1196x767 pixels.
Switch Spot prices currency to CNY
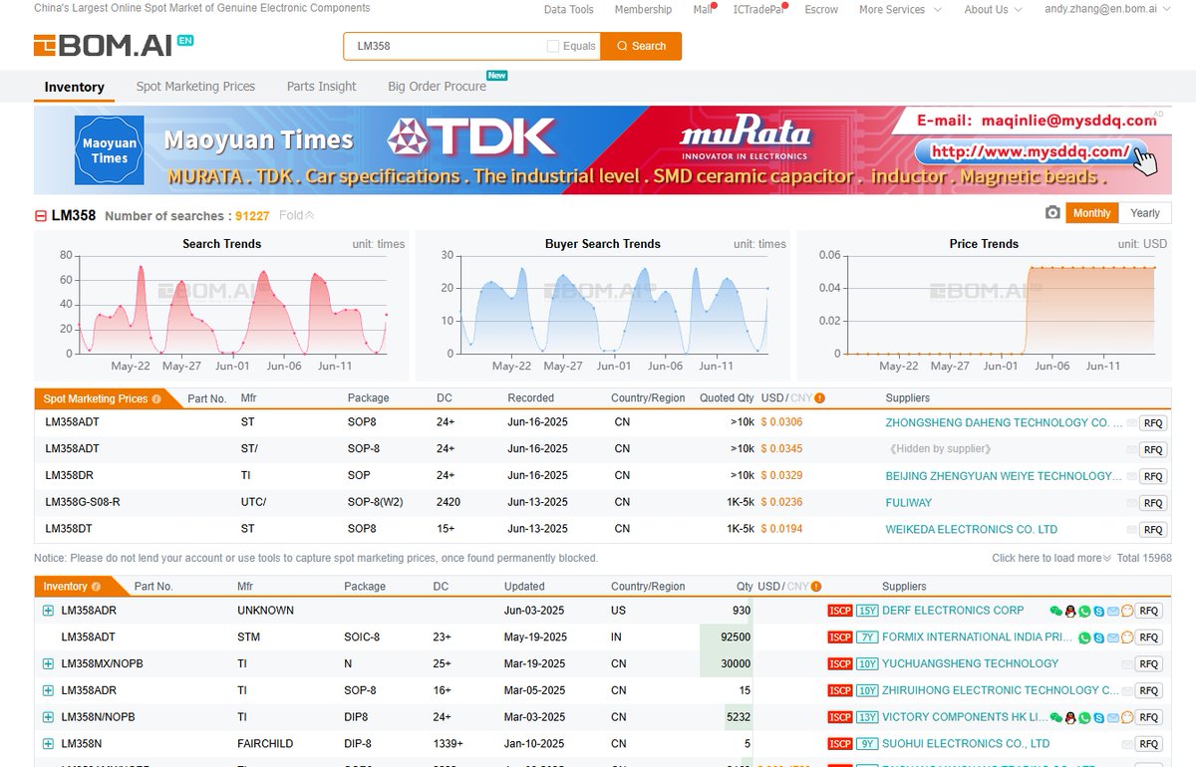pyautogui.click(x=801, y=398)
